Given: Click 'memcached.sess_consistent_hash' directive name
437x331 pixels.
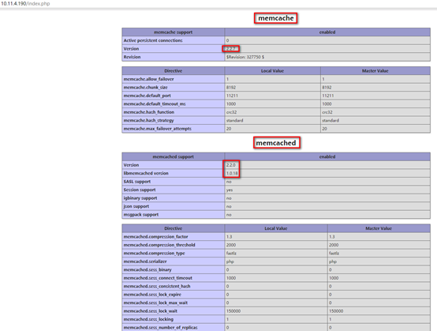Looking at the screenshot, I should [x=157, y=286].
